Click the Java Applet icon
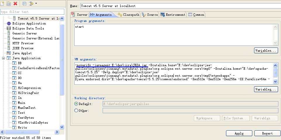Image resolution: width=281 pixels, height=140 pixels. 9,53
